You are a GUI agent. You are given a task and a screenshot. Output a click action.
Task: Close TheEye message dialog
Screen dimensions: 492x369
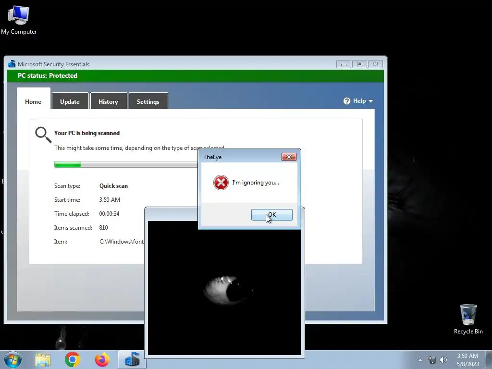289,157
